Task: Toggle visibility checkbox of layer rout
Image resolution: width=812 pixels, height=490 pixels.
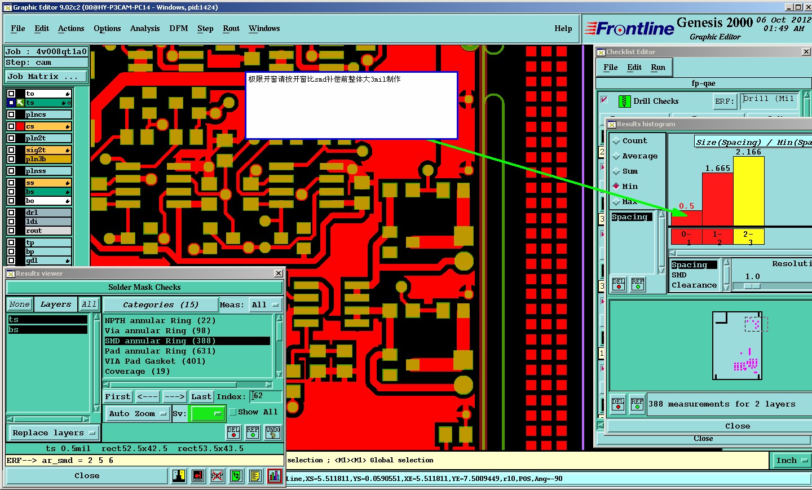Action: [11, 231]
